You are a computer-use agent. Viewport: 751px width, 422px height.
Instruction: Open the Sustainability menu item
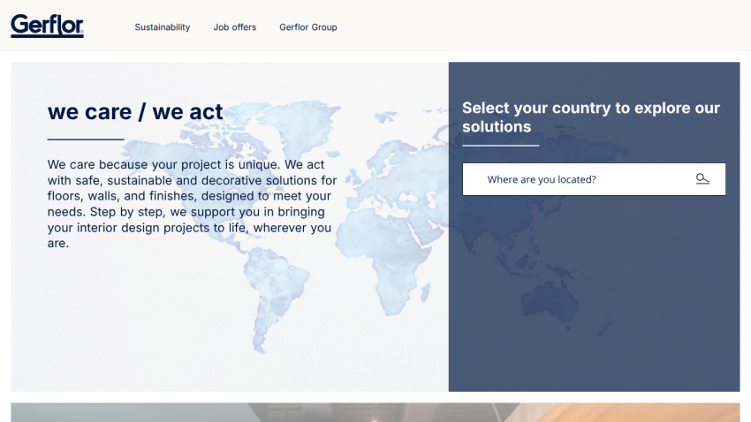click(163, 27)
